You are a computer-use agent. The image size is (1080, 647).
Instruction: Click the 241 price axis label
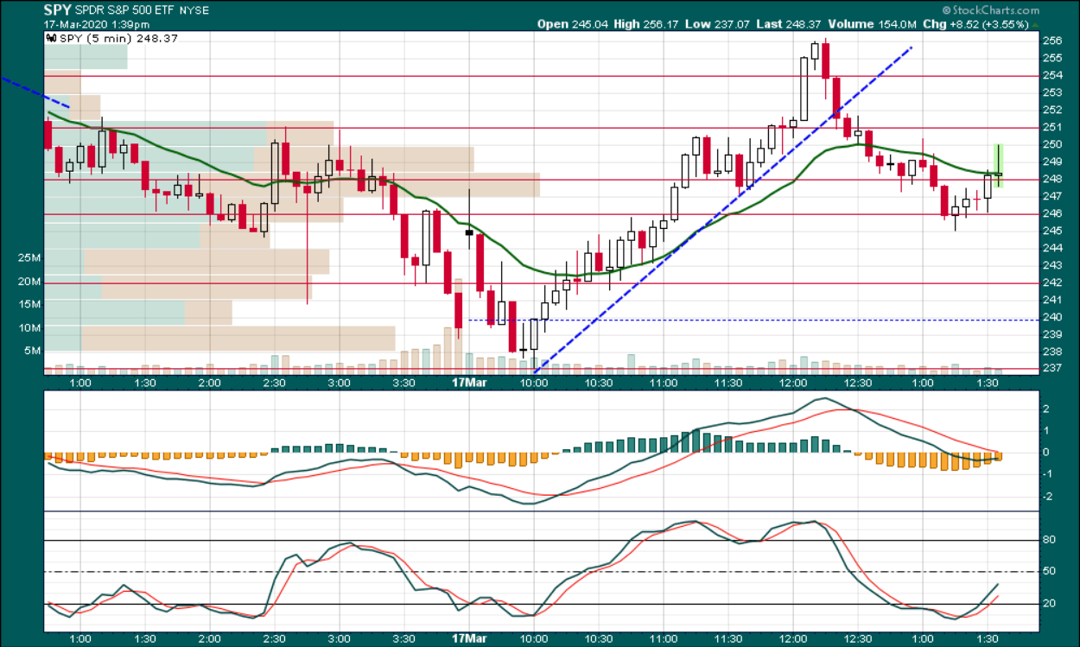(1053, 300)
